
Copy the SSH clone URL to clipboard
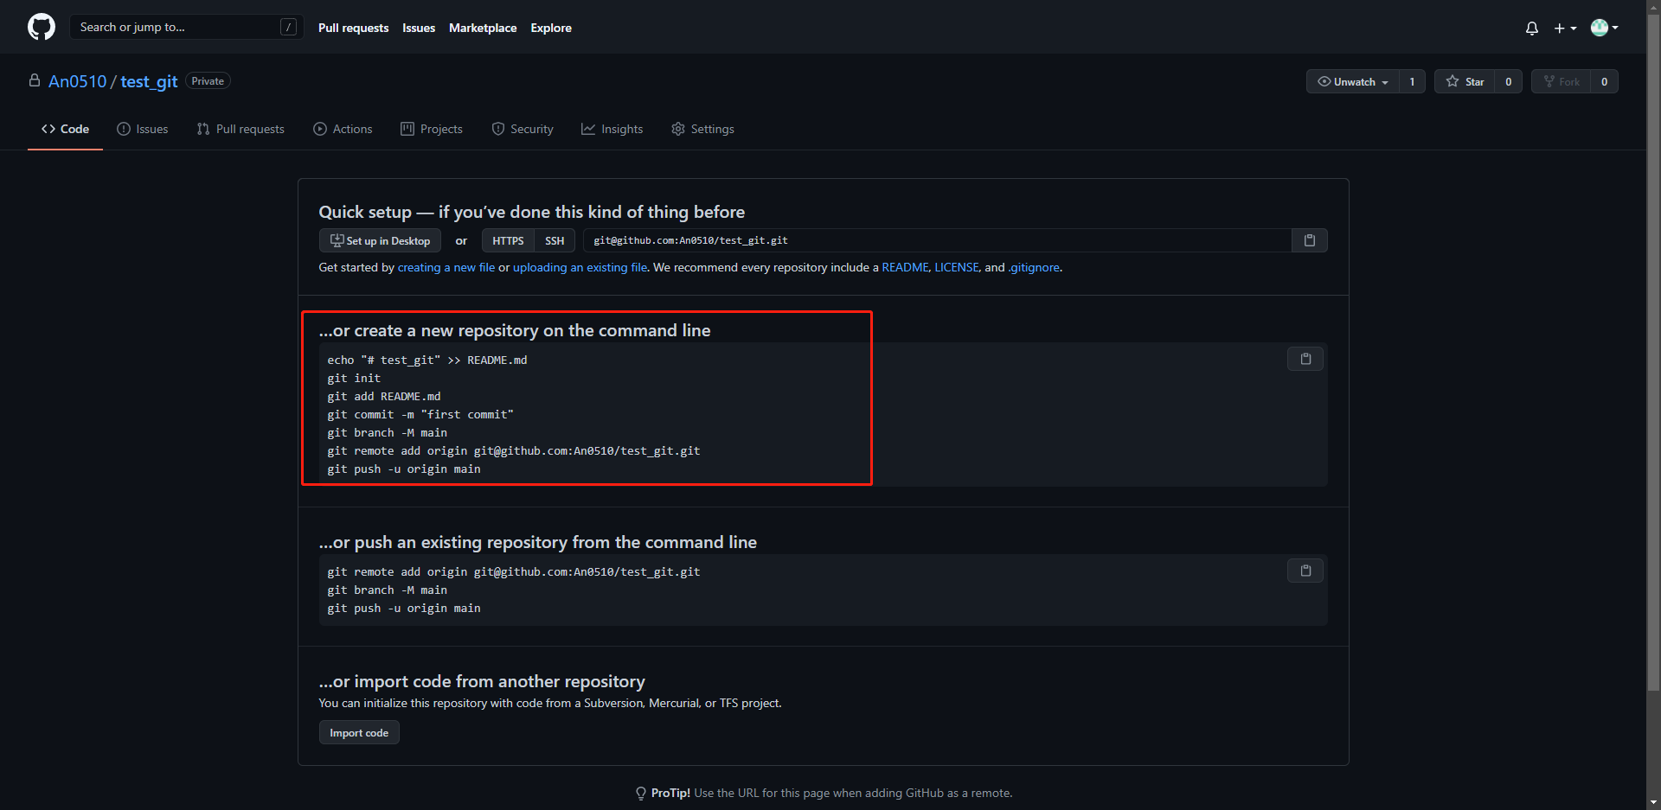(1309, 240)
